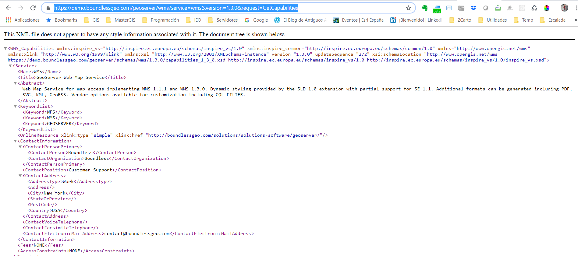The image size is (578, 256).
Task: Open the Bookmarks starred folder
Action: [62, 20]
